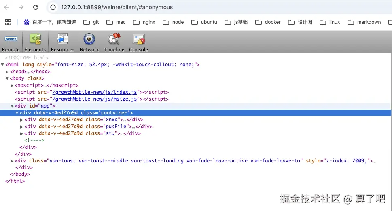Viewport: 392px width, 211px height.
Task: Open the Resources panel
Action: coord(62,42)
